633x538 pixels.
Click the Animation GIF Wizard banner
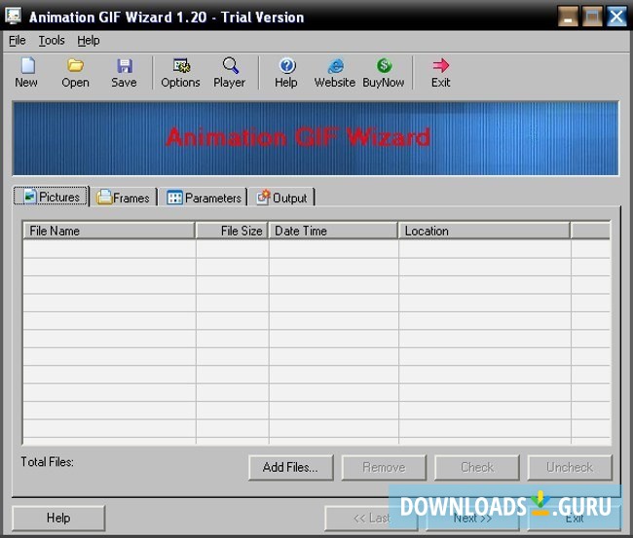coord(316,138)
